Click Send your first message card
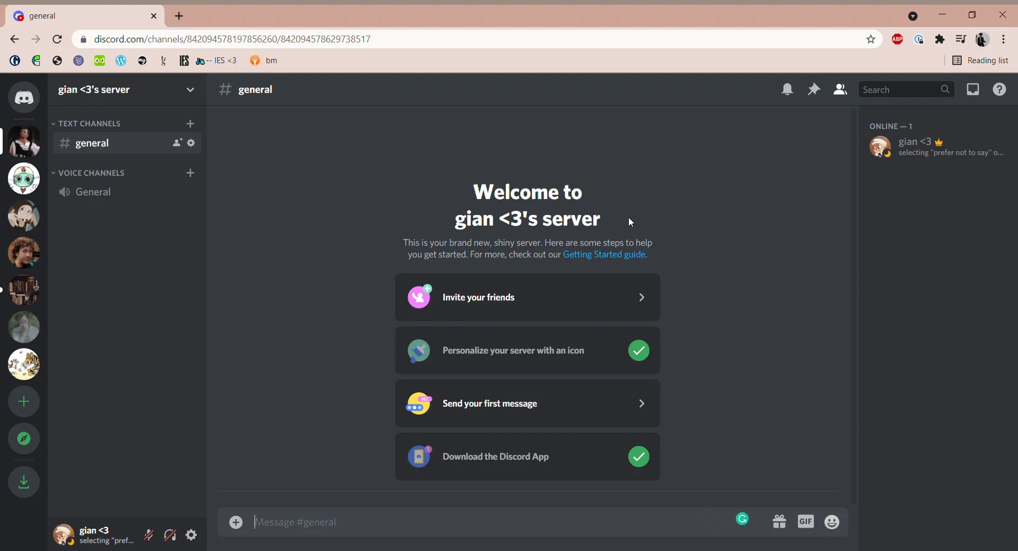Viewport: 1018px width, 551px height. coord(528,404)
